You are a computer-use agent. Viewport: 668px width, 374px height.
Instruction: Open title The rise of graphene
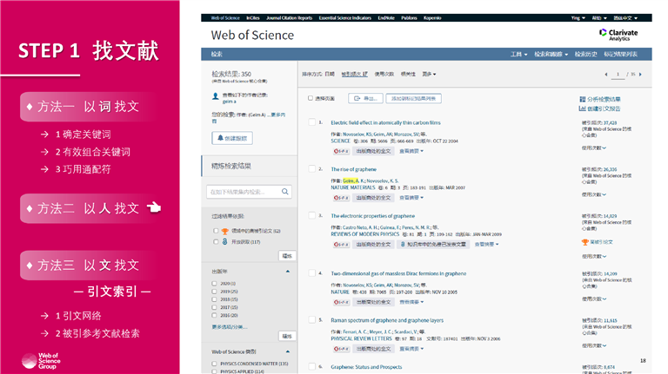coord(354,169)
